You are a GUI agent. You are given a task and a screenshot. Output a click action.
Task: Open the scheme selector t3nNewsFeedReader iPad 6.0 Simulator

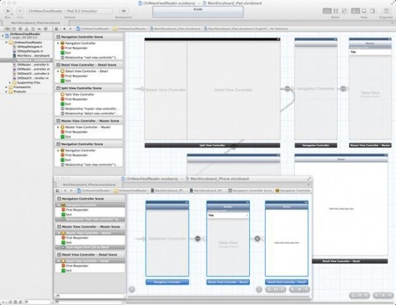click(x=70, y=11)
